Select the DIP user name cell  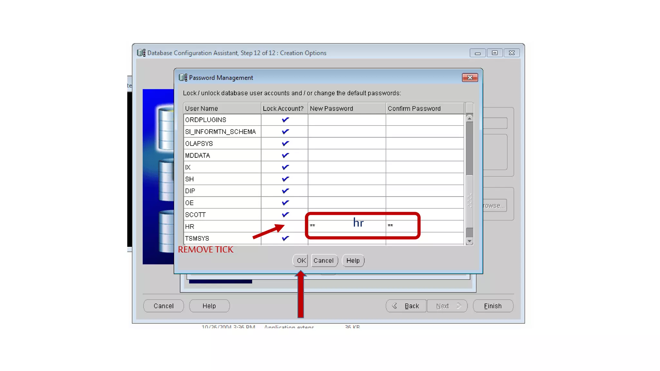[222, 191]
